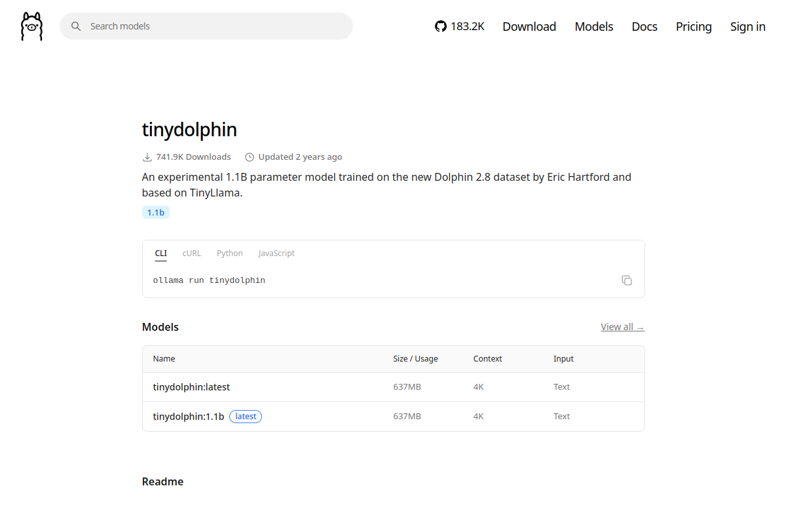
Task: Click the magnifier icon in search bar
Action: coord(76,26)
